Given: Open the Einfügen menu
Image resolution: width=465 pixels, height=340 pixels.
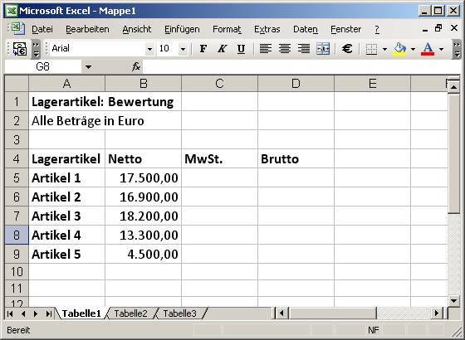Looking at the screenshot, I should click(182, 29).
